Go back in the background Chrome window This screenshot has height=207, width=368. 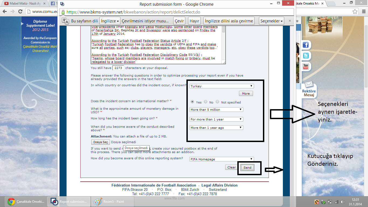pyautogui.click(x=5, y=12)
